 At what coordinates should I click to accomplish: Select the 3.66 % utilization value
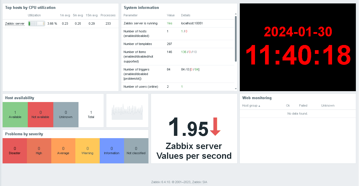tap(52, 24)
